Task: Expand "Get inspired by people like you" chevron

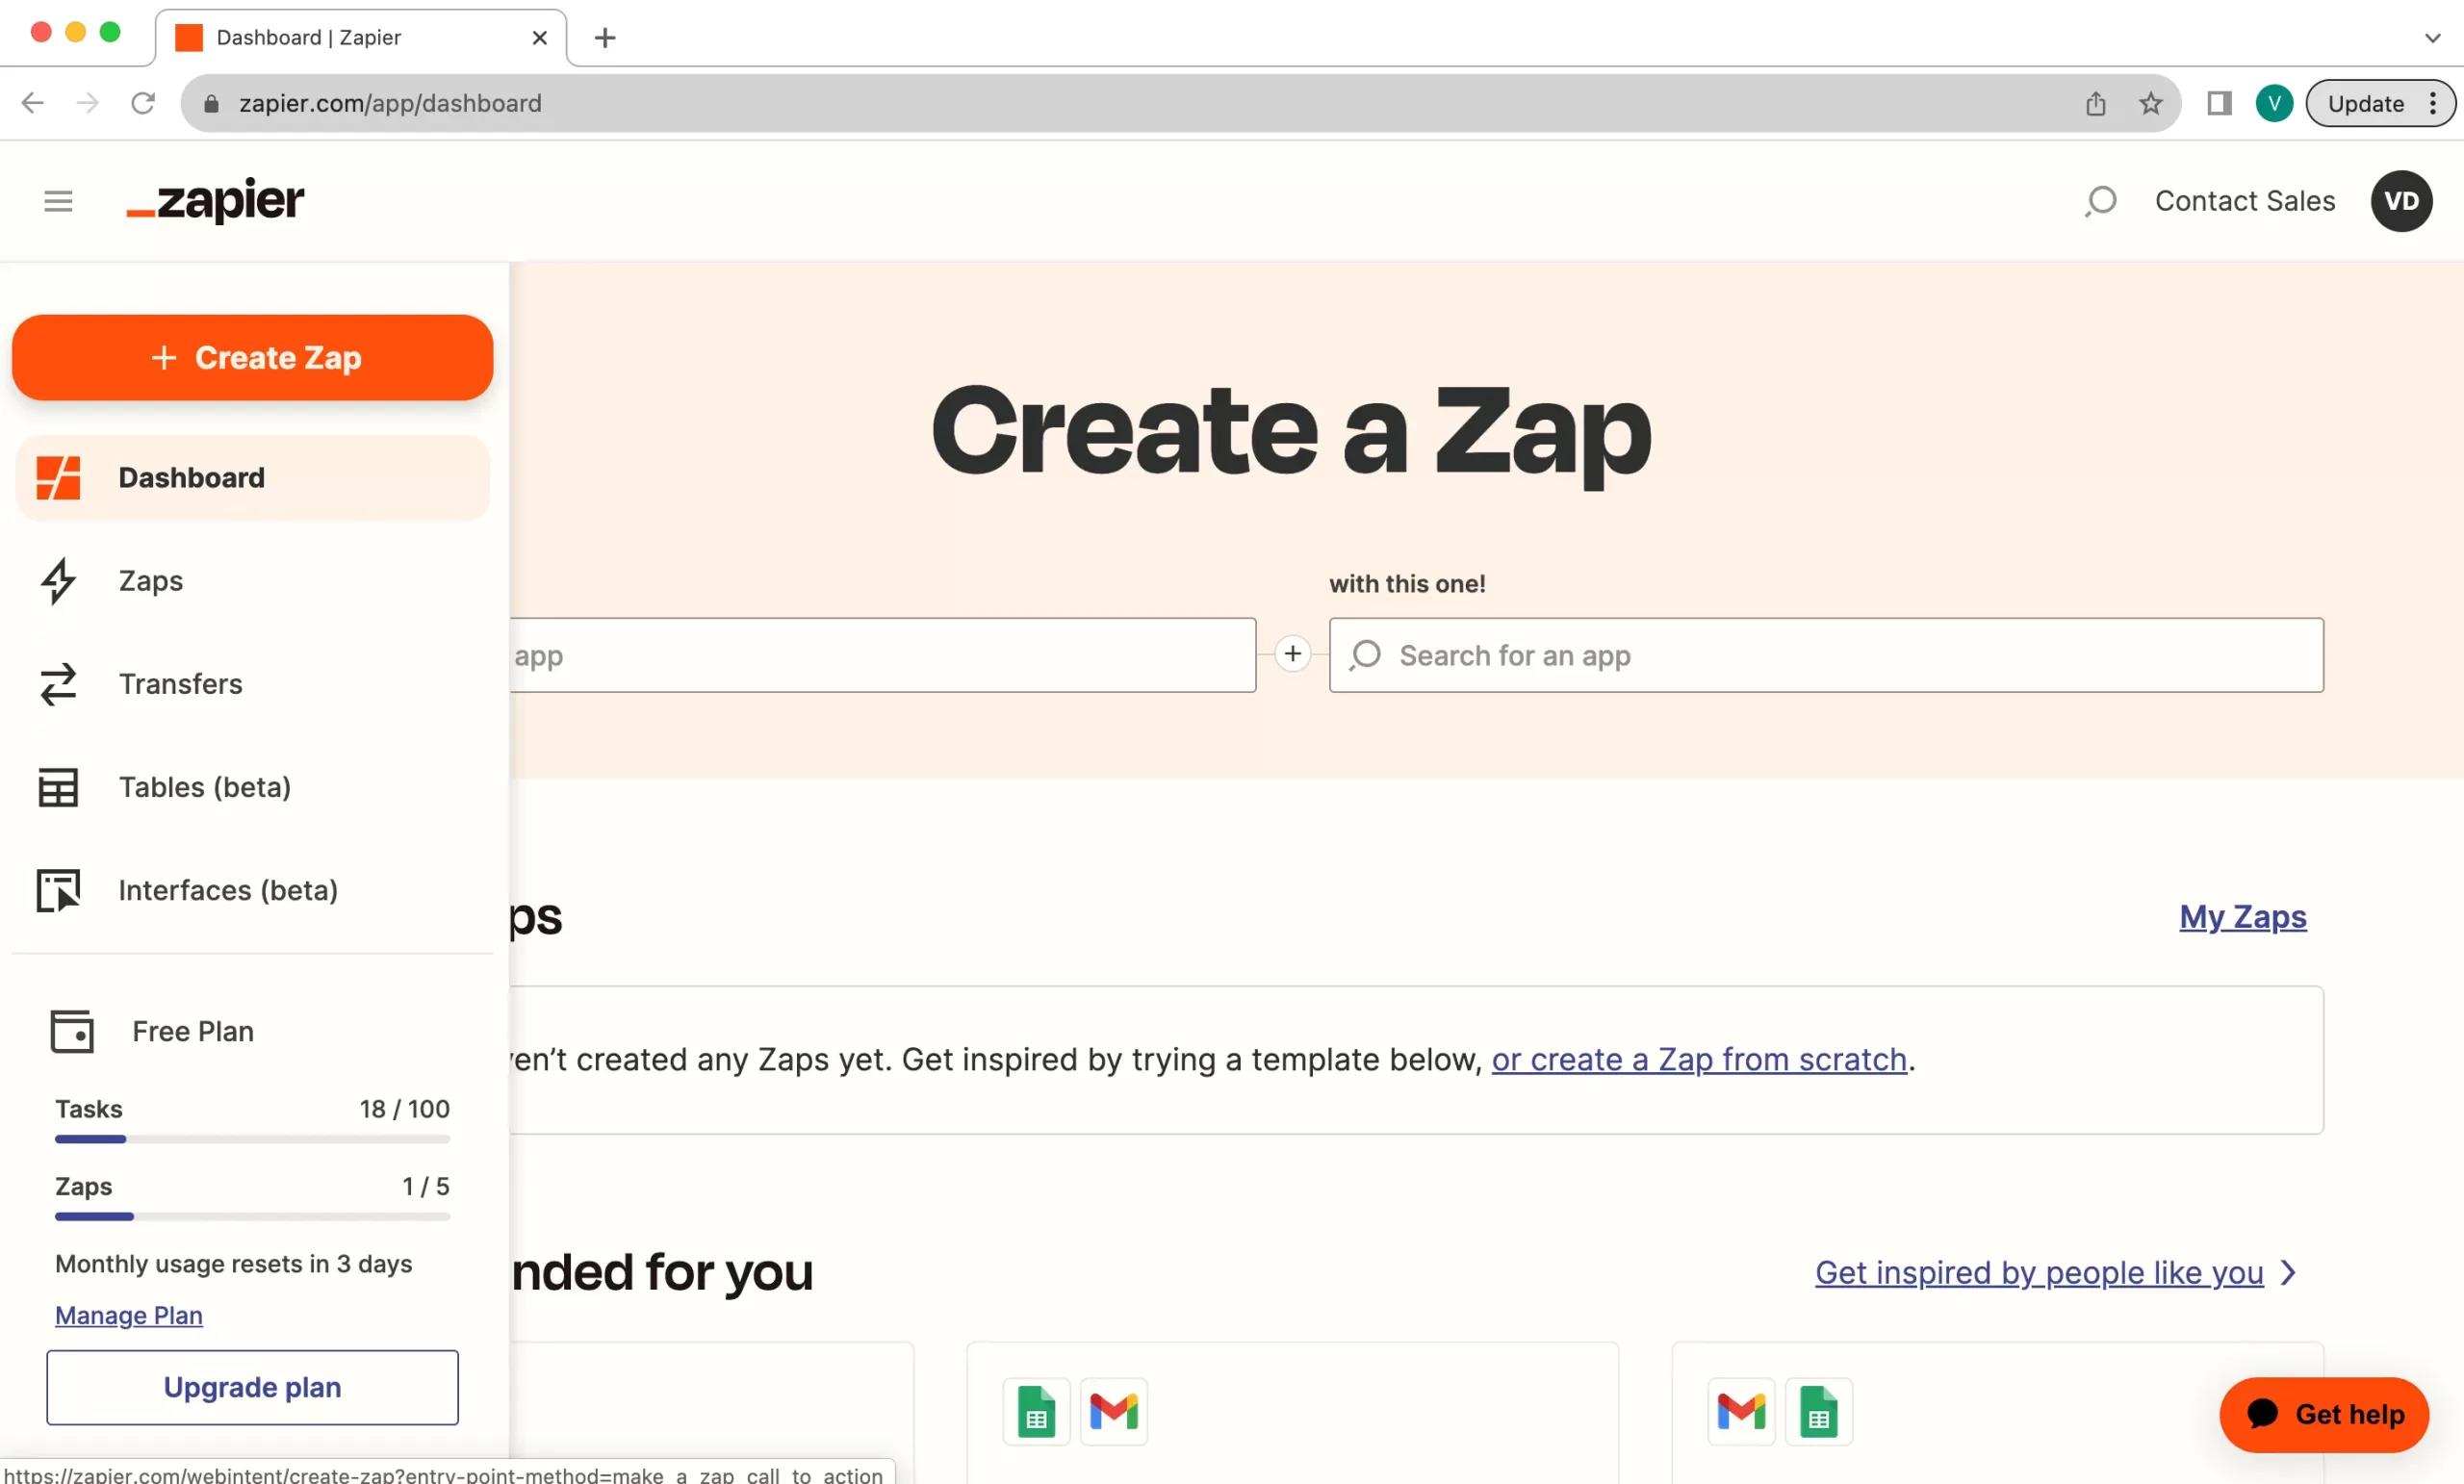Action: pyautogui.click(x=2288, y=1272)
